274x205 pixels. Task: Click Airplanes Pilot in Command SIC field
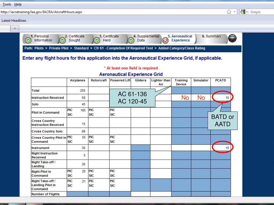pyautogui.click(x=80, y=115)
